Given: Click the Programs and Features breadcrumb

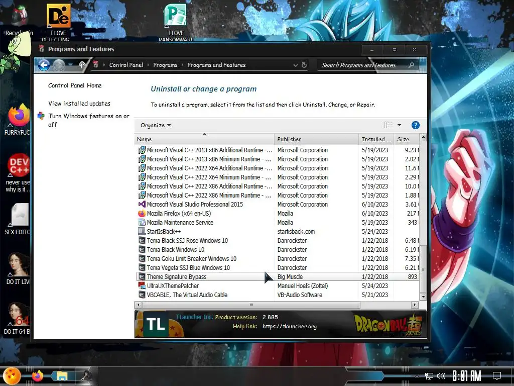Looking at the screenshot, I should tap(216, 65).
